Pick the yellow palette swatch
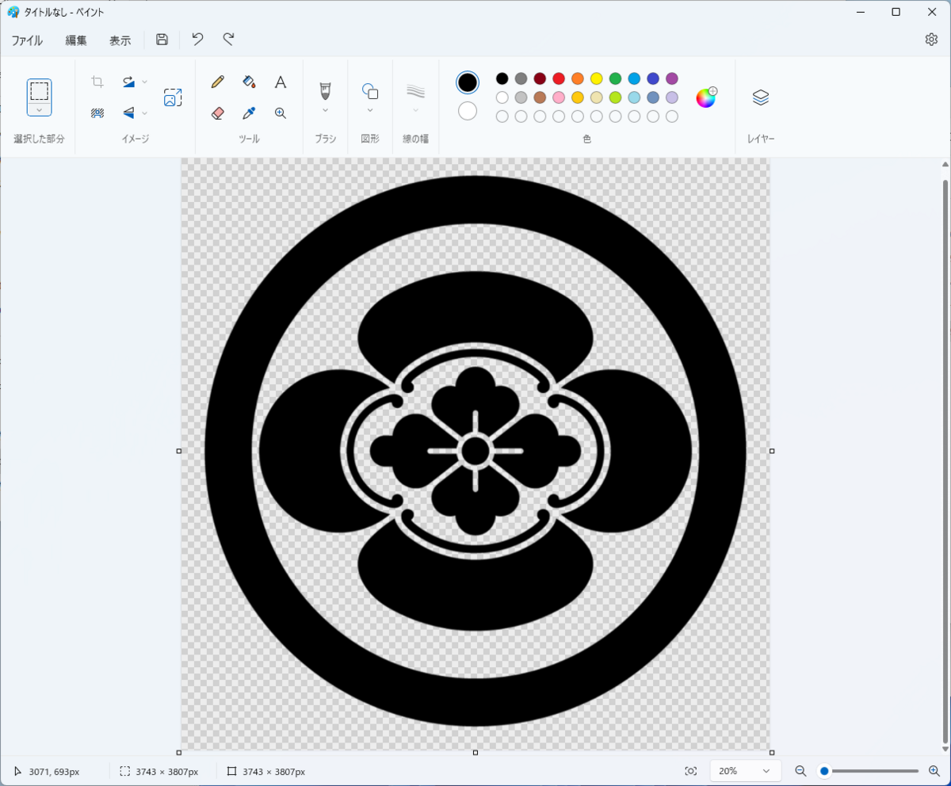The image size is (951, 786). point(597,78)
